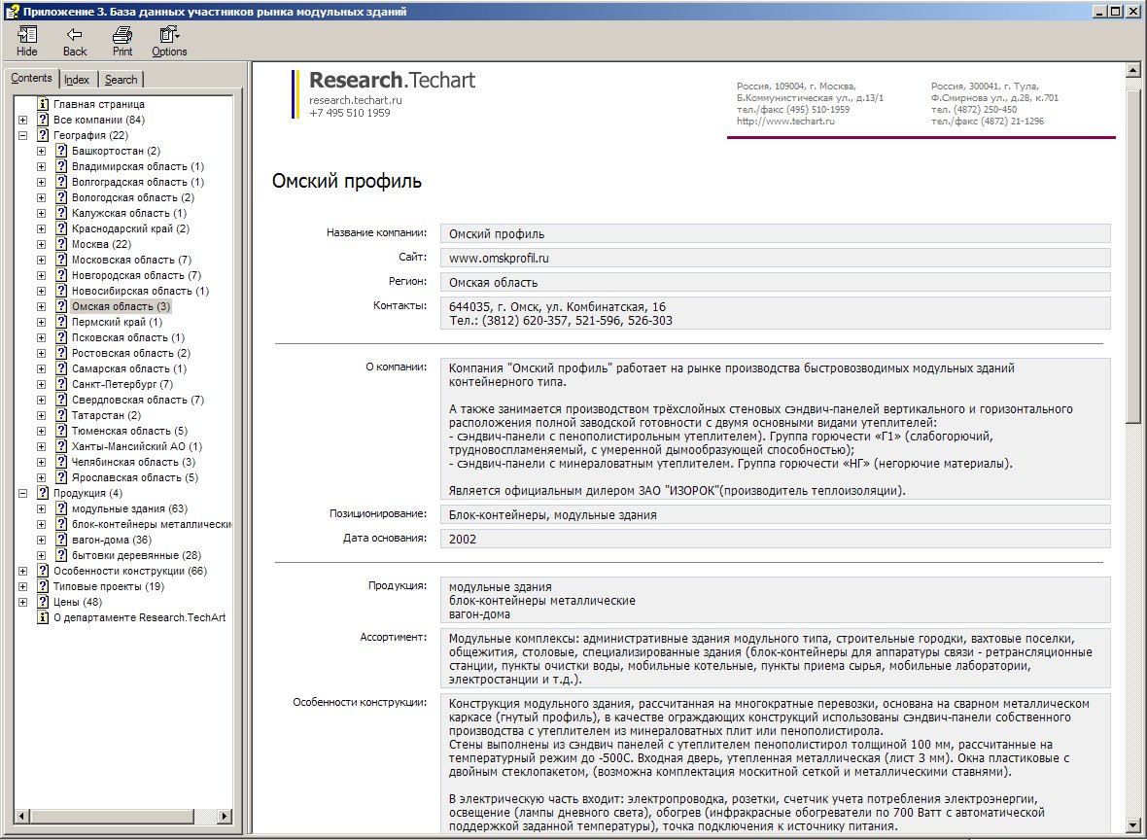
Task: Select Санкт-Петербург (7) in the tree
Action: point(122,384)
